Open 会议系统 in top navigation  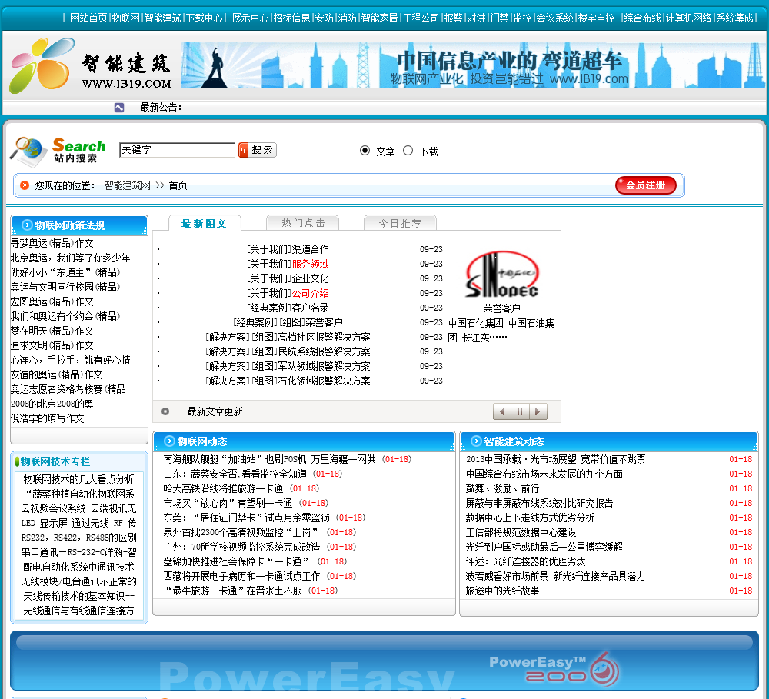click(x=554, y=18)
